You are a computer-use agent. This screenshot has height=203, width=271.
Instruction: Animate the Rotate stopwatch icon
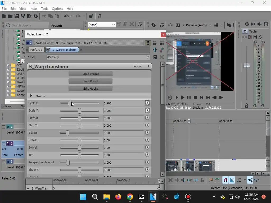tap(147, 140)
